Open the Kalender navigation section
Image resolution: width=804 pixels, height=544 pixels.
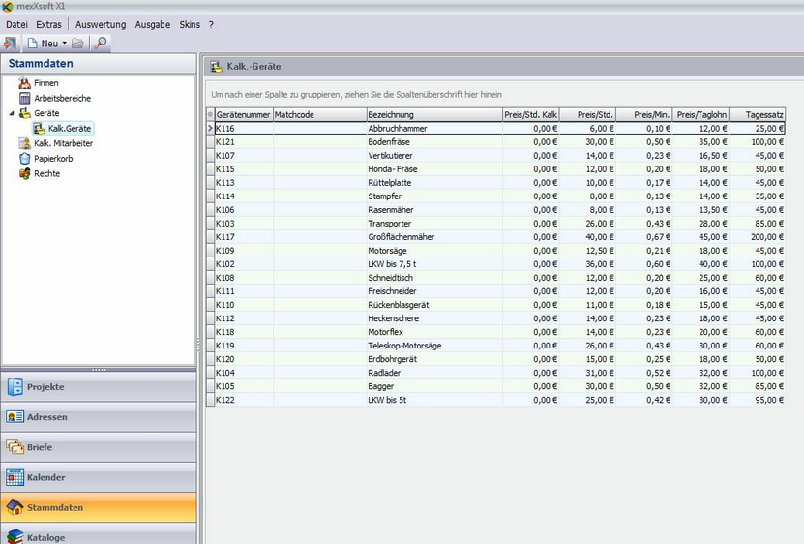coord(99,477)
